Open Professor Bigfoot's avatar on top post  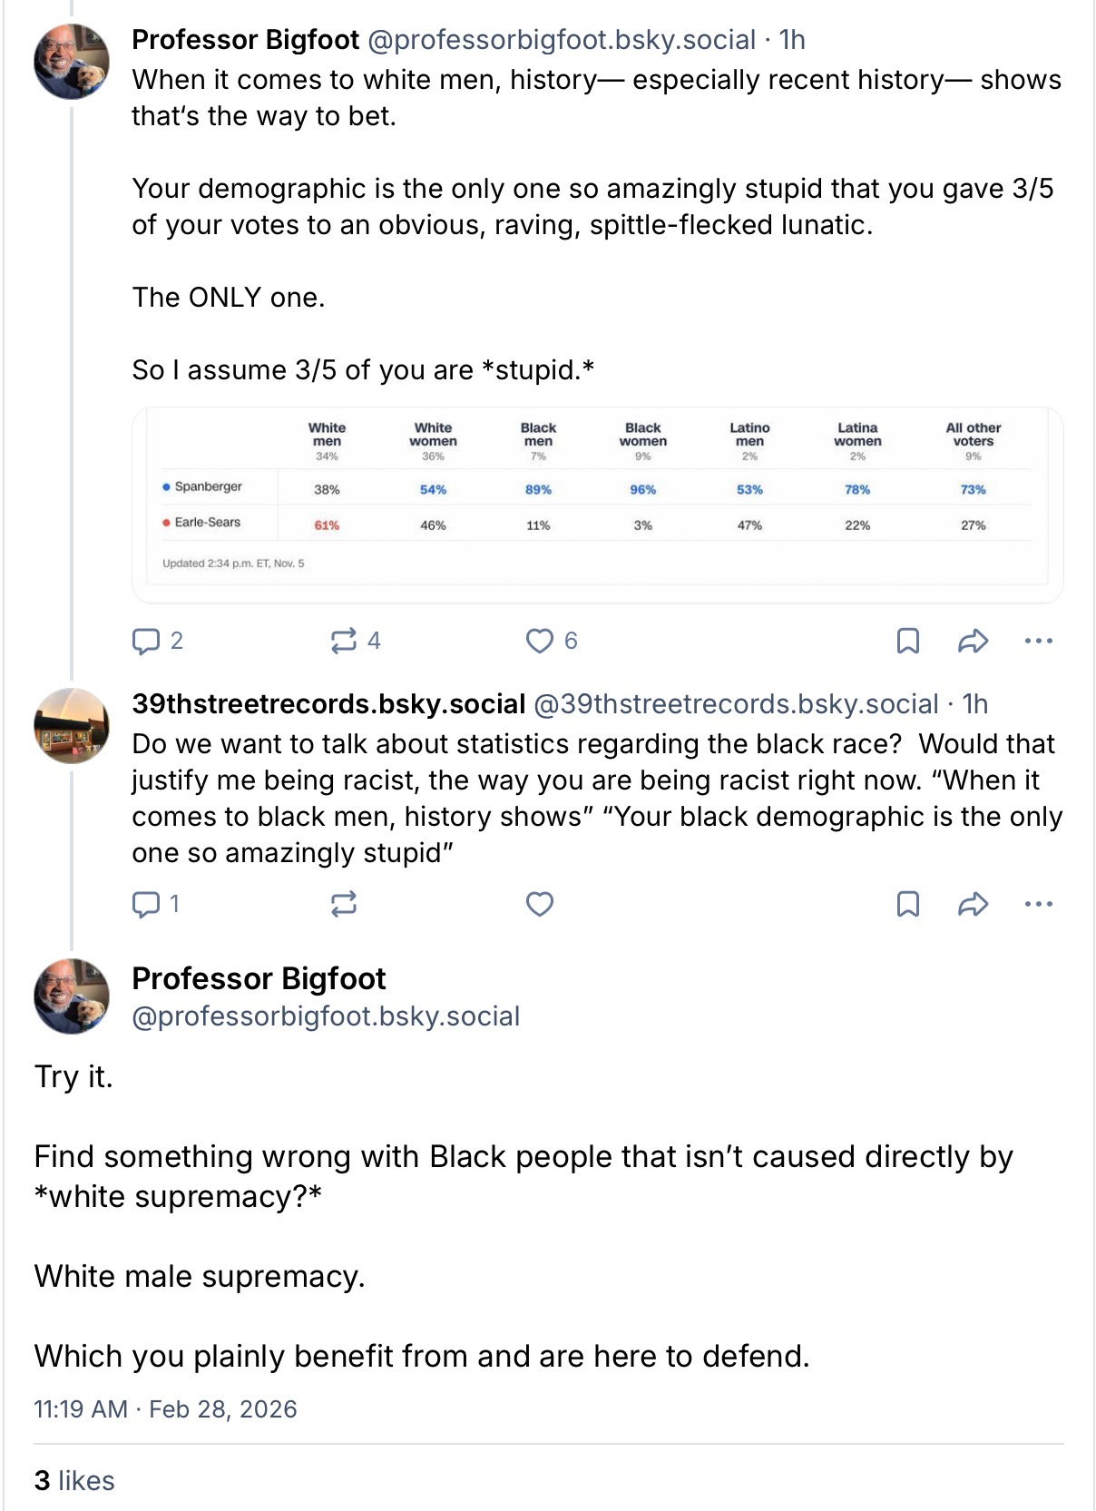point(72,62)
